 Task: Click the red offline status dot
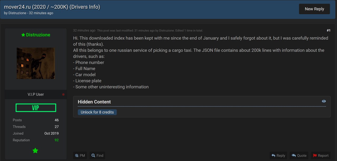pyautogui.click(x=63, y=95)
